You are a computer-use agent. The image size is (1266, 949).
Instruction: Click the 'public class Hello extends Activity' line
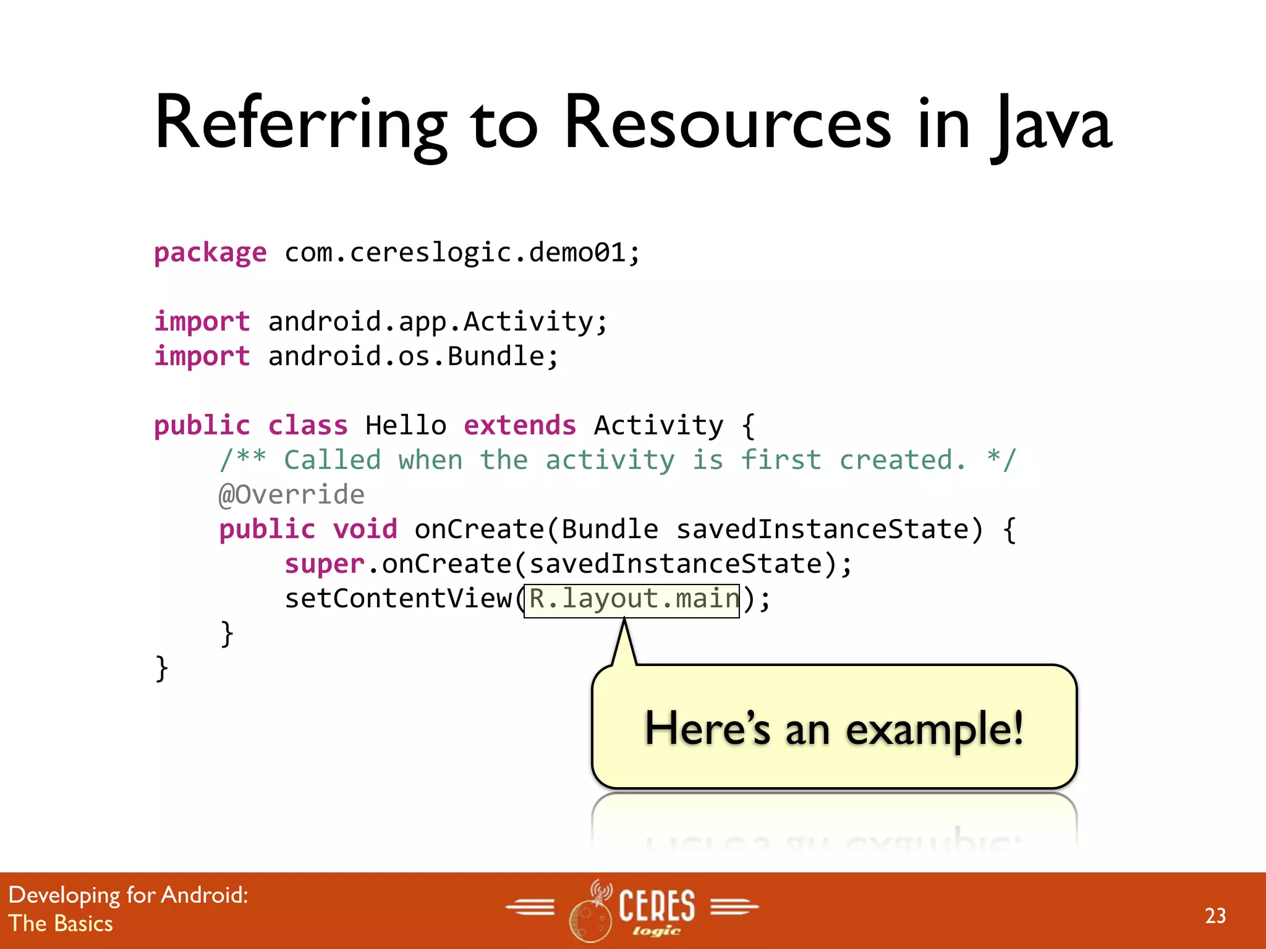454,426
